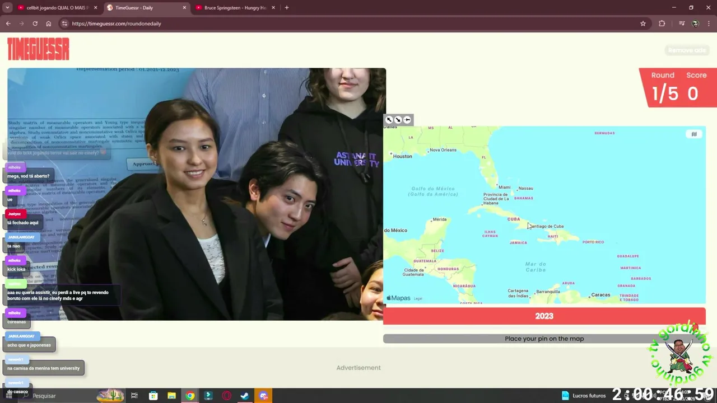
Task: Close the Bruce Springsteen tab
Action: coord(273,8)
